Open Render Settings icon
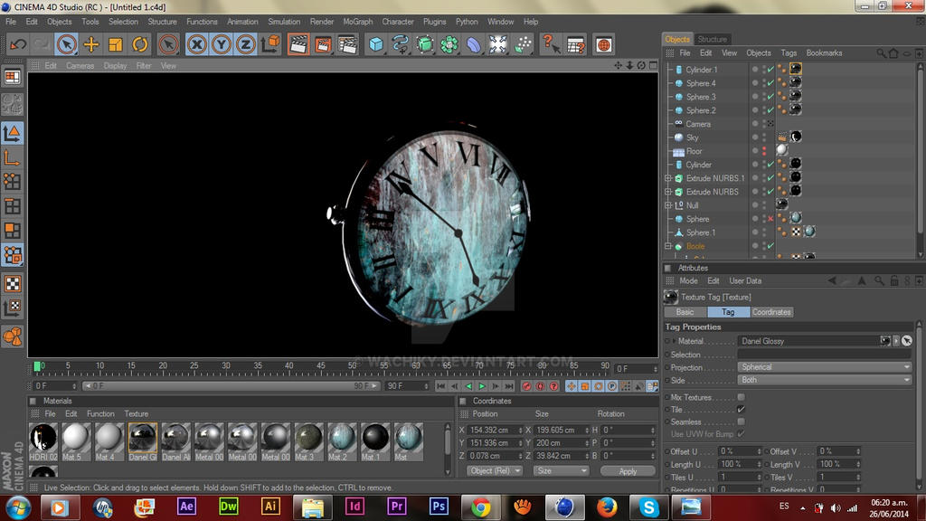The height and width of the screenshot is (521, 926). (x=348, y=44)
